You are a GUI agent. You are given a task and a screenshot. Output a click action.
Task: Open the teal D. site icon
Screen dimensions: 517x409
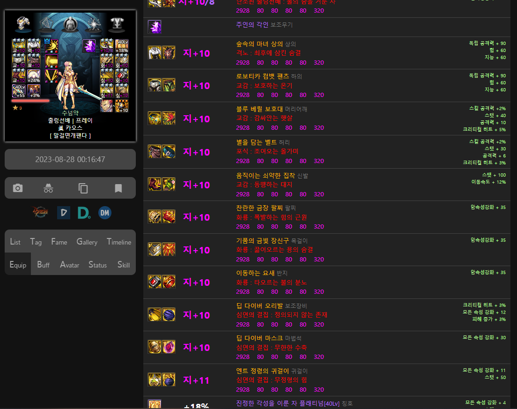[84, 213]
